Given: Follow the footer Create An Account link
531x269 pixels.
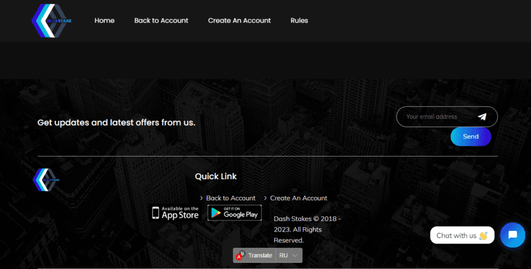Looking at the screenshot, I should 298,198.
